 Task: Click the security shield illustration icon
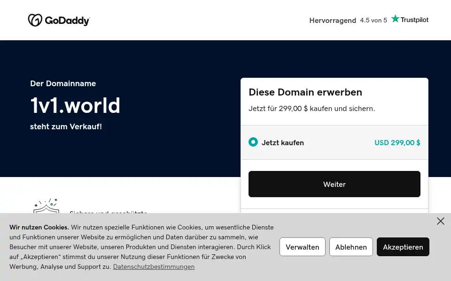coord(47,206)
